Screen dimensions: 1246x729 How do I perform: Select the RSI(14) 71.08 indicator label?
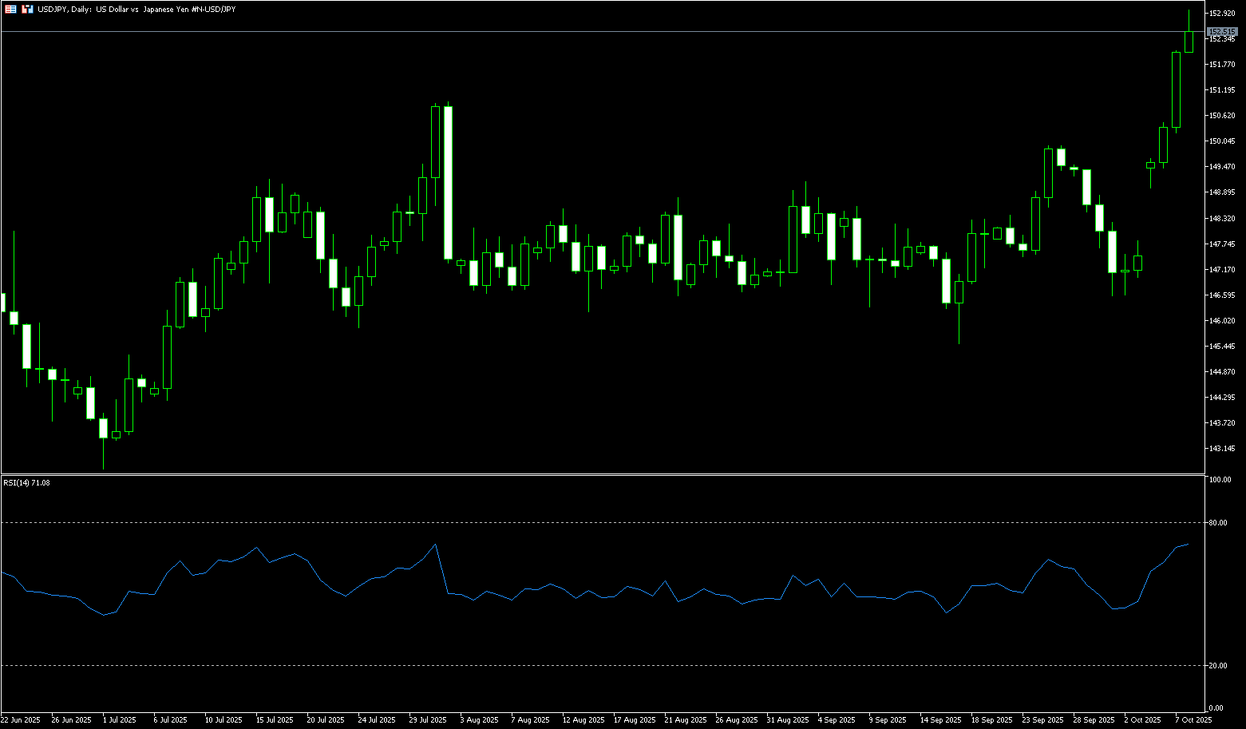coord(26,483)
